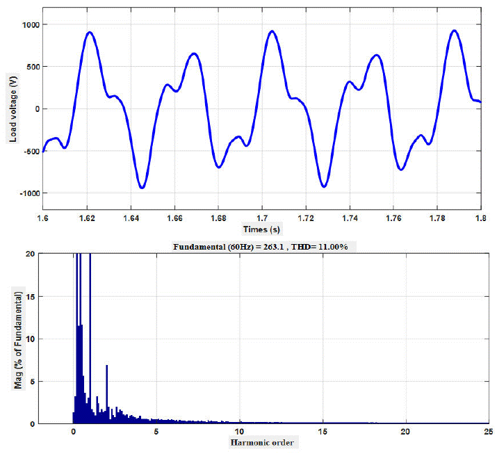Click the 500 voltage tick label
497x454 pixels.
click(x=31, y=67)
